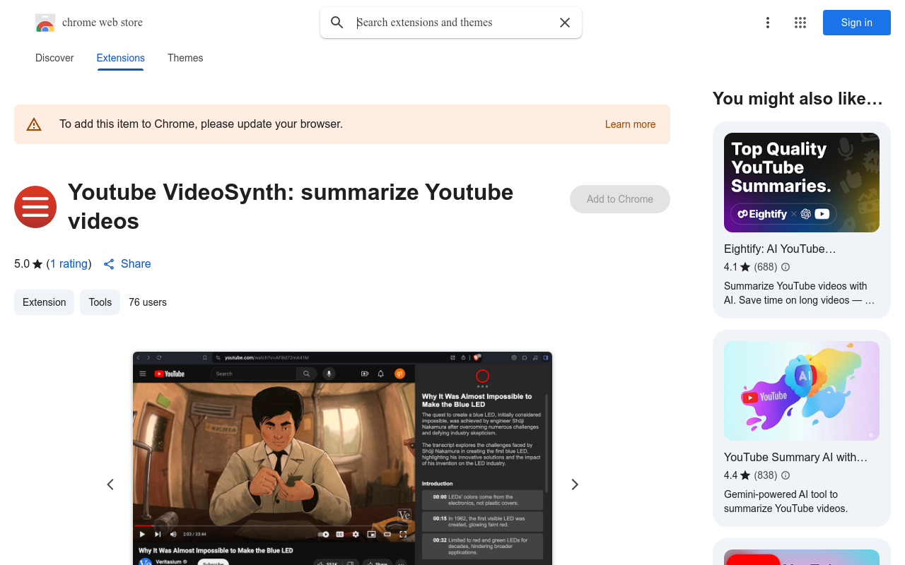Open the Eightify: AI YouTube… title
905x565 pixels.
pos(780,249)
